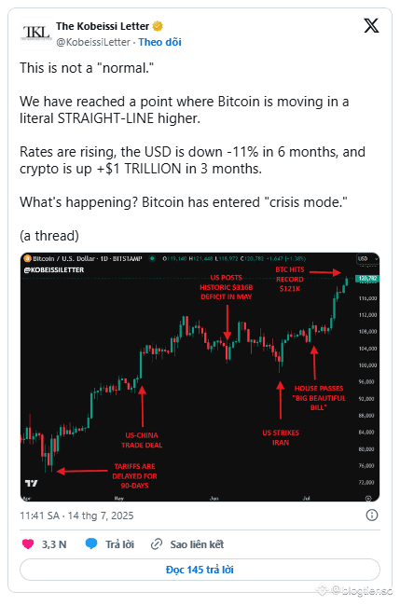Image resolution: width=400 pixels, height=605 pixels.
Task: Click chart settings gear near price axis
Action: click(368, 498)
